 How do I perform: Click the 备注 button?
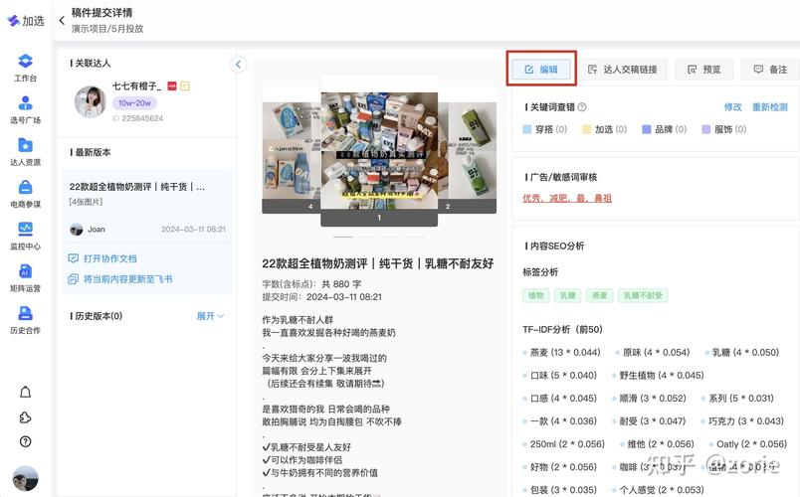(x=770, y=70)
